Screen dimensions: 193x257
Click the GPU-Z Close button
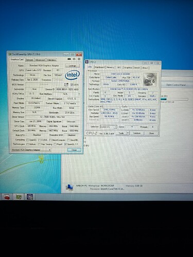74,150
